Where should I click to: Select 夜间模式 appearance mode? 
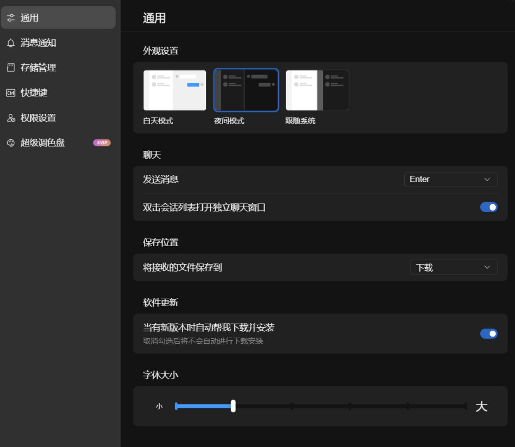pos(246,90)
